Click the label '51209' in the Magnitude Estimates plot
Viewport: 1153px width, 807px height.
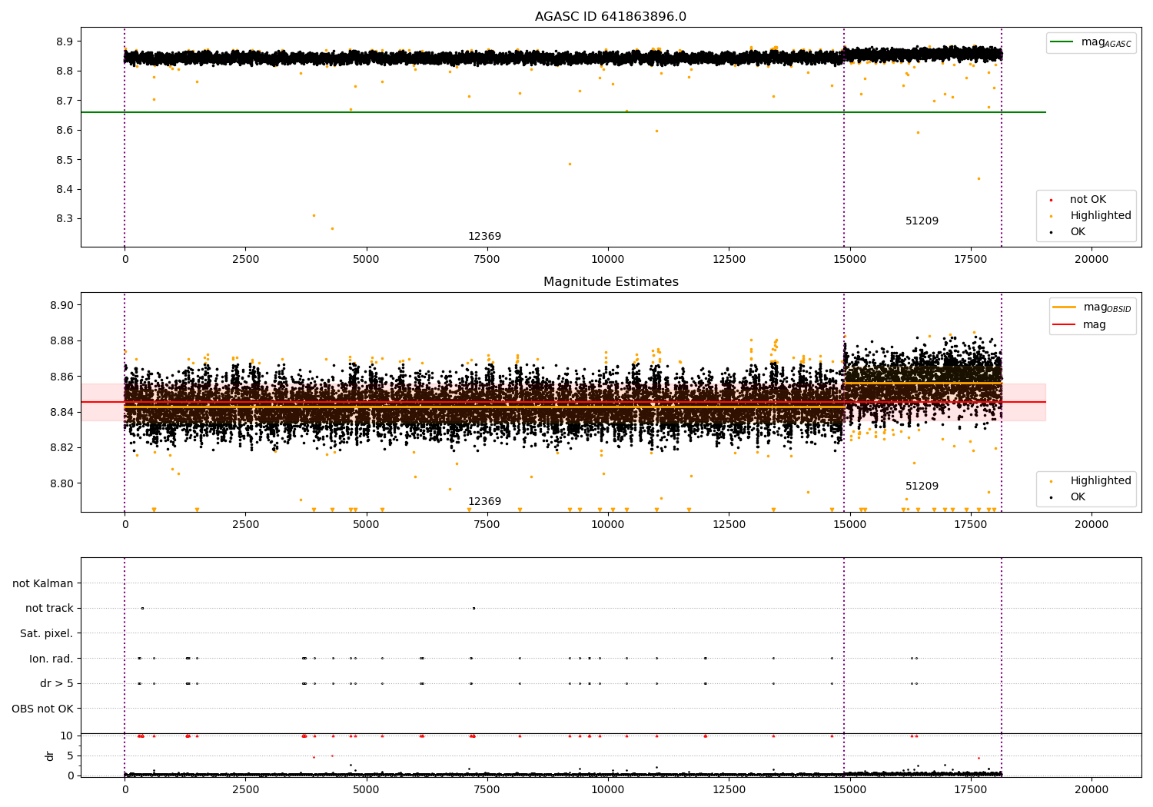click(x=922, y=487)
